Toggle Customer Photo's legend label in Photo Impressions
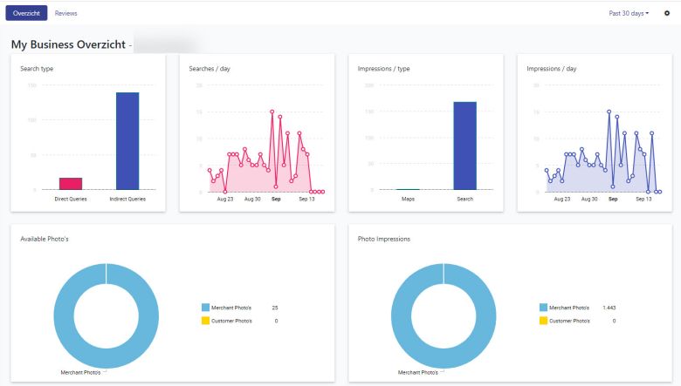 [x=569, y=321]
